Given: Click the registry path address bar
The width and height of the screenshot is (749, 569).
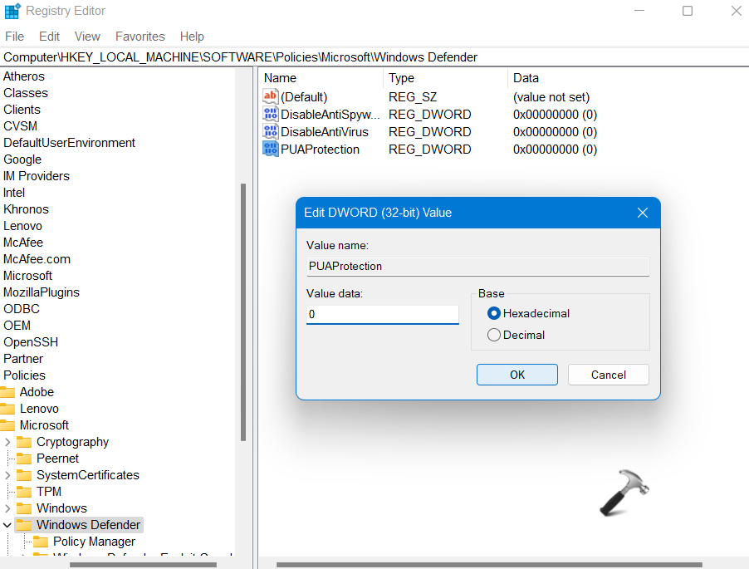Looking at the screenshot, I should coord(374,57).
